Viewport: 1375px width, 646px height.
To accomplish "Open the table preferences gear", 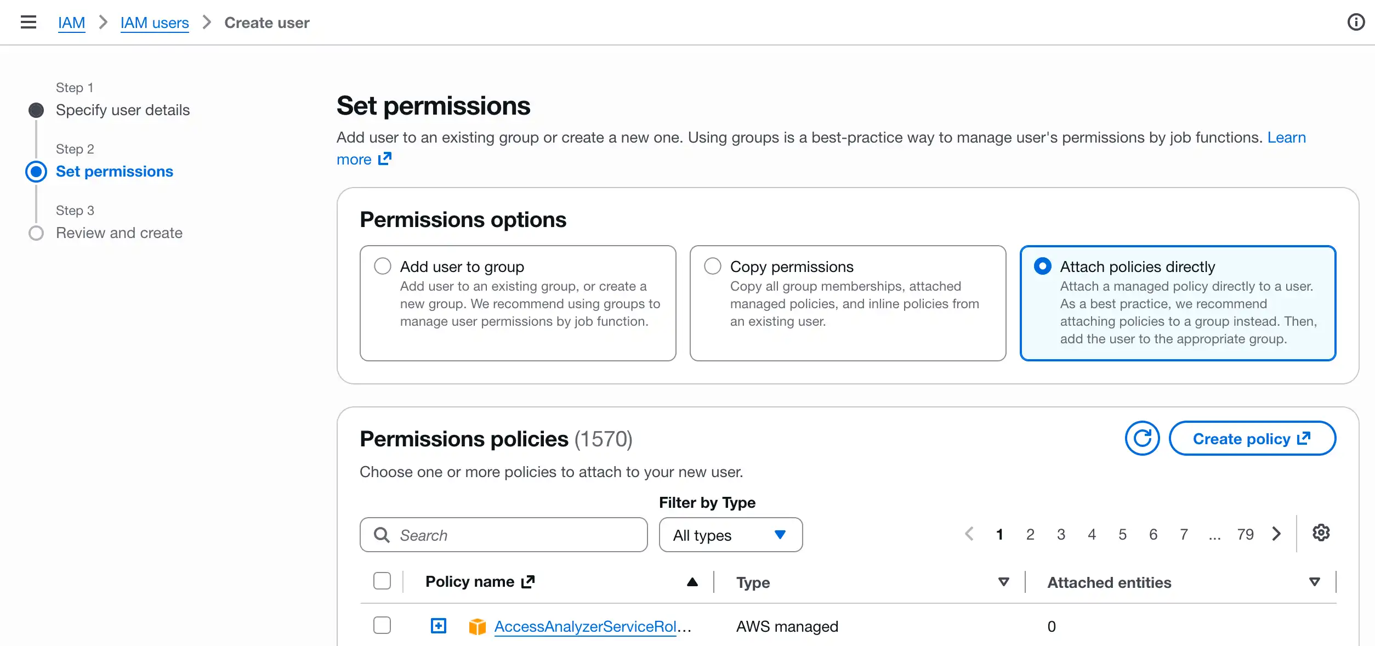I will click(x=1321, y=533).
